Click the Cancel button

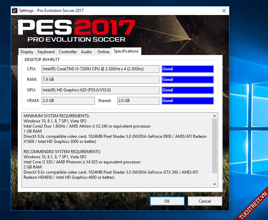click(x=205, y=201)
